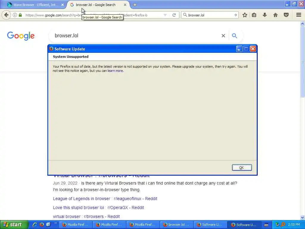Click the page scrollbar down arrow
305x229 pixels.
pyautogui.click(x=302, y=217)
